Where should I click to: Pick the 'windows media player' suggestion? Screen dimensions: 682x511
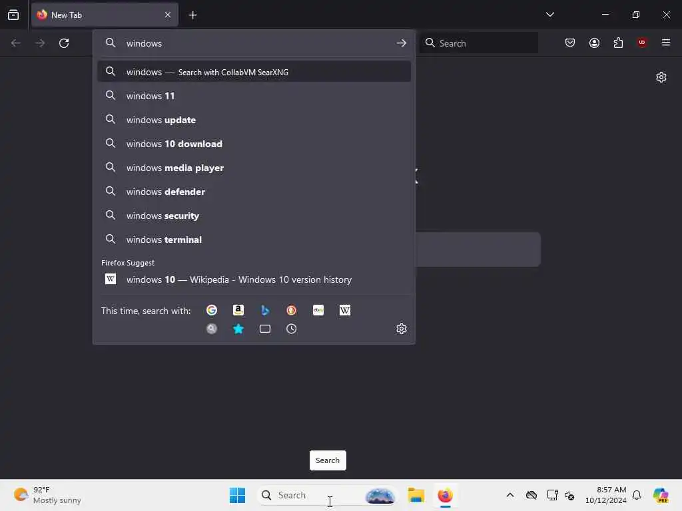(254, 168)
